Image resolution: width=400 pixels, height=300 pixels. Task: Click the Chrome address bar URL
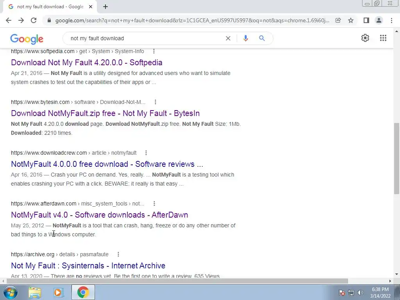point(192,20)
